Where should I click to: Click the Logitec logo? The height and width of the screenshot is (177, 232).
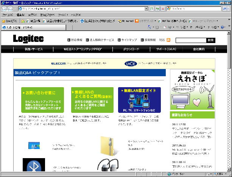(x=28, y=38)
